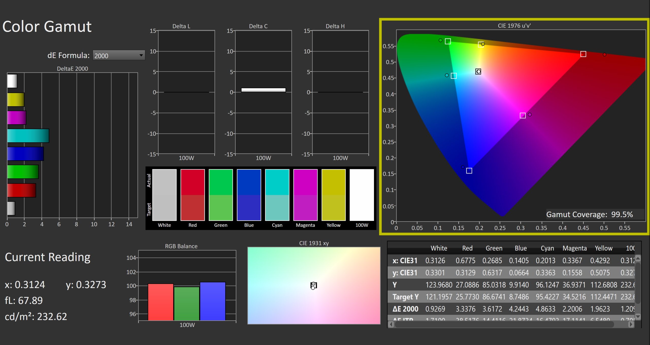Click the Yellow column header in data table
This screenshot has width=650, height=345.
point(603,248)
